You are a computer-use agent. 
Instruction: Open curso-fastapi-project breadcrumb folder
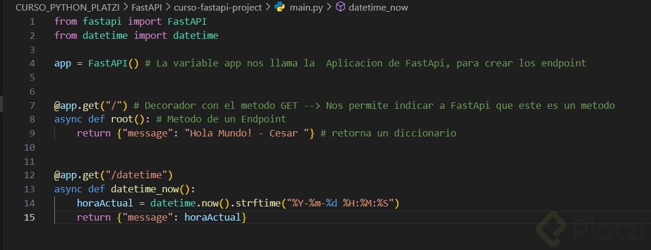pos(218,8)
